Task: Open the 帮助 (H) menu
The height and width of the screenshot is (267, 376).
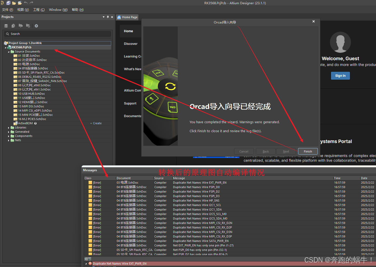Action: click(78, 10)
